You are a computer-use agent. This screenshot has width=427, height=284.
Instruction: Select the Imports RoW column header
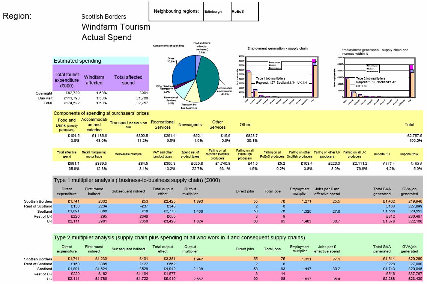[x=409, y=154]
